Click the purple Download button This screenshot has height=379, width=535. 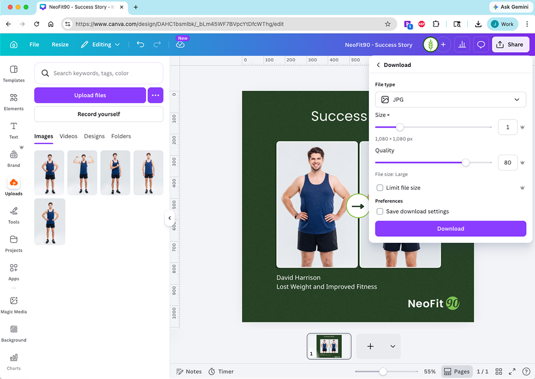coord(450,229)
